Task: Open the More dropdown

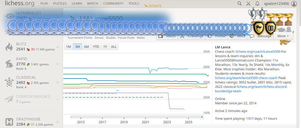Action: (x=283, y=36)
